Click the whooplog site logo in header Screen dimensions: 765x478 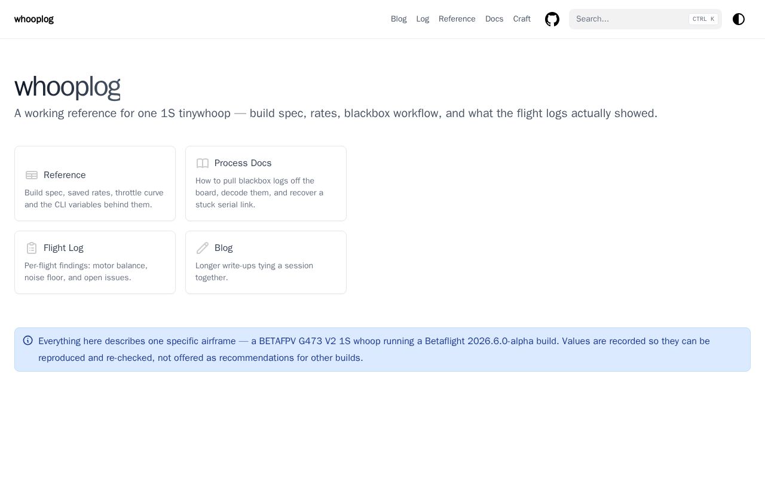click(x=34, y=19)
